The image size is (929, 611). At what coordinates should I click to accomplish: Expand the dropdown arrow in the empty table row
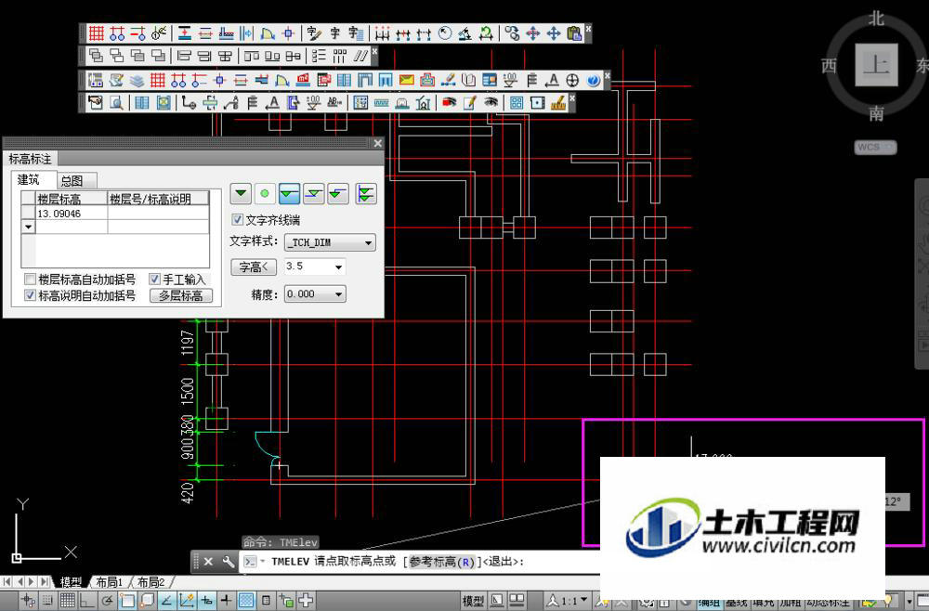29,227
